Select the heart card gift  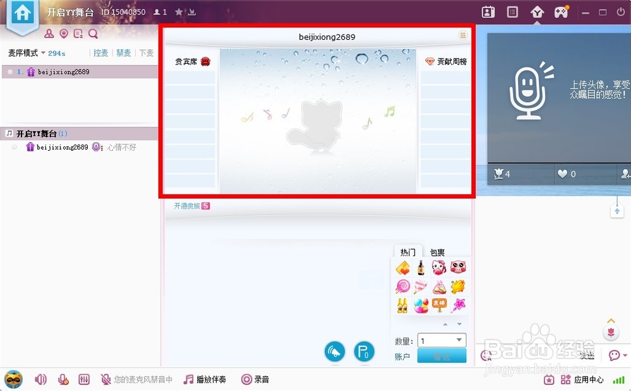pyautogui.click(x=403, y=267)
